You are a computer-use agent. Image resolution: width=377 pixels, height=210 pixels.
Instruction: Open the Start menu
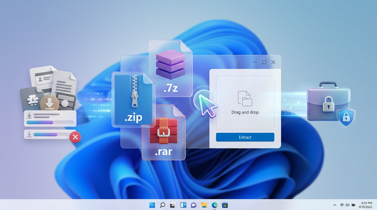pyautogui.click(x=152, y=205)
